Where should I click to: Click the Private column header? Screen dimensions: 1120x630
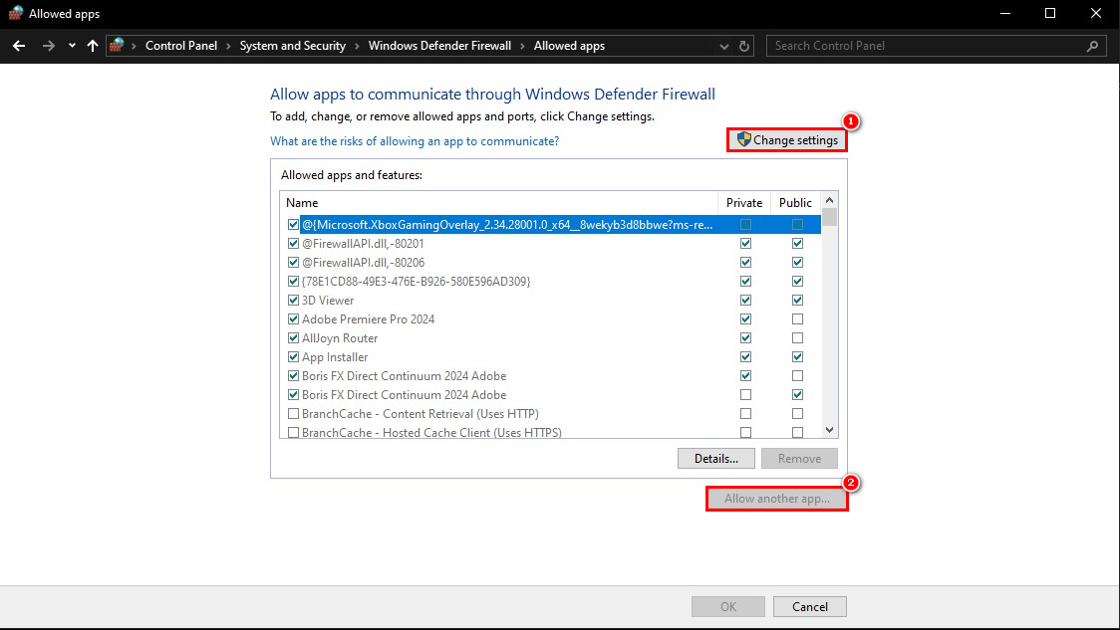coord(744,203)
